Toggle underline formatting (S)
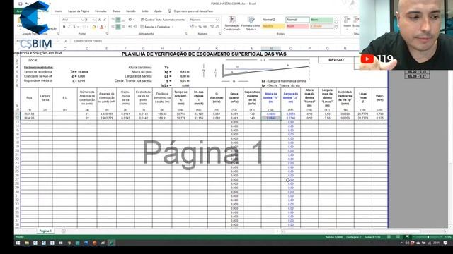Screen dimensions: 453x254 tap(74, 27)
